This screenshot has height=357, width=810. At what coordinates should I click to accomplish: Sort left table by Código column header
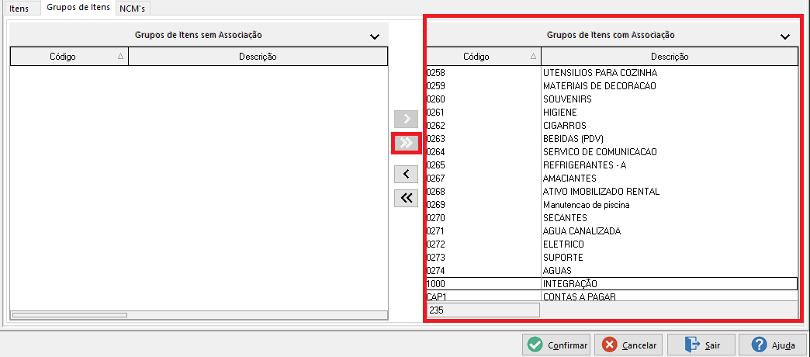(69, 57)
